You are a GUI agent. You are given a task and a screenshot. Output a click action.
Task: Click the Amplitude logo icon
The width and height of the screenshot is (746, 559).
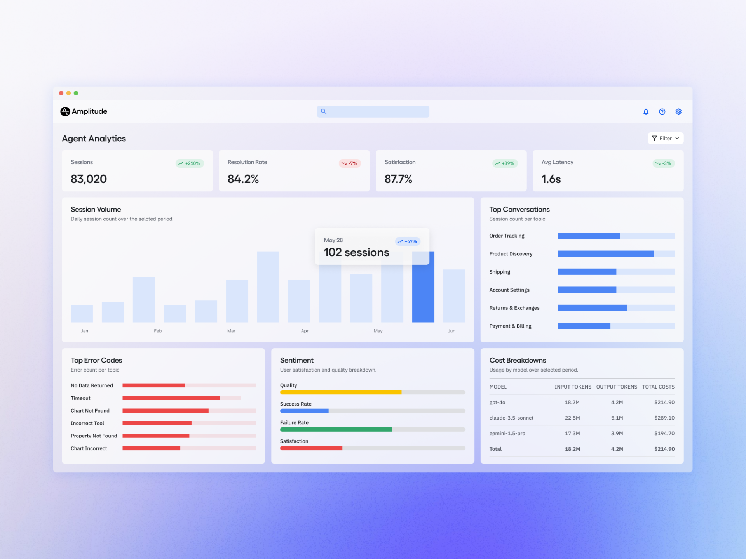[x=65, y=111]
